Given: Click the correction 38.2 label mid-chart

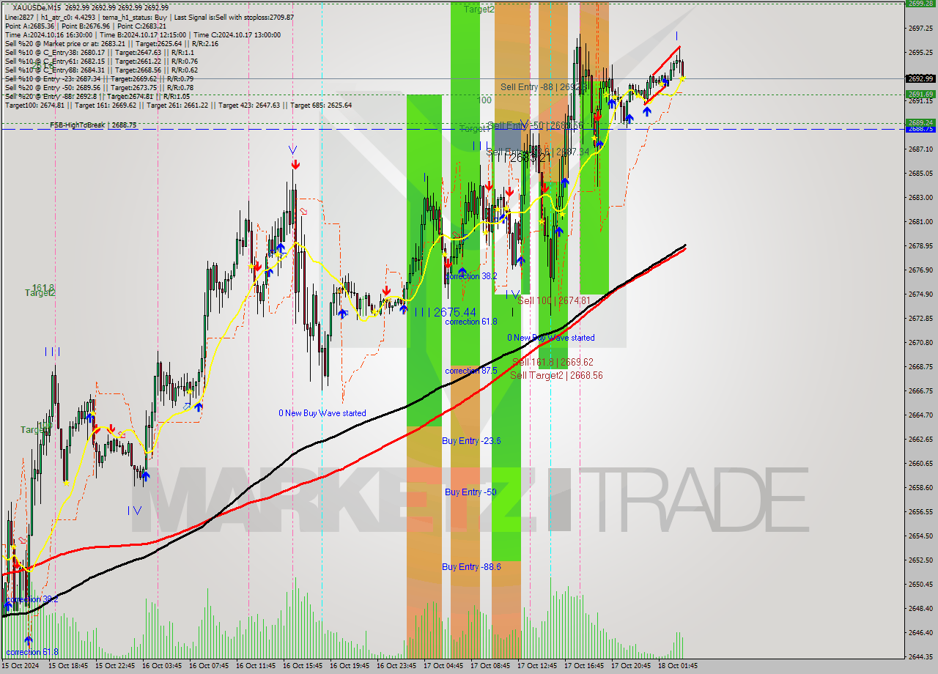Looking at the screenshot, I should coord(471,276).
